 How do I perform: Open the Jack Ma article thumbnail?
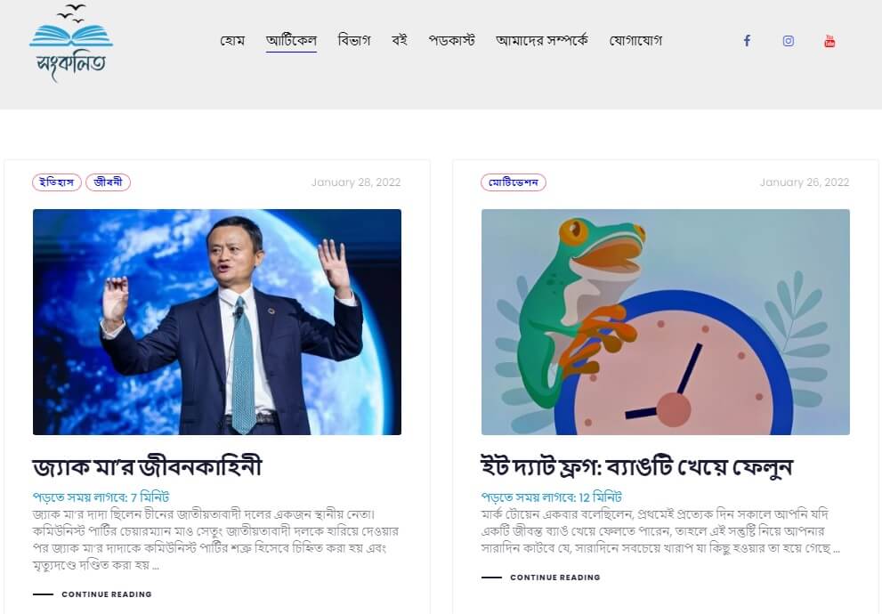pos(217,321)
